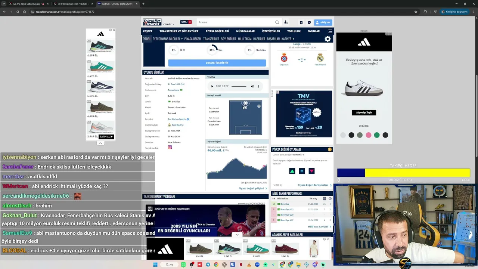Screen dimensions: 478x269
Task: Open Telegram from the taskbar
Action: pyautogui.click(x=208, y=265)
